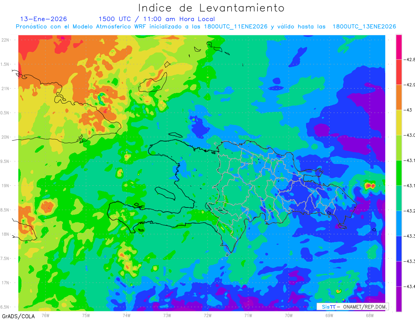Click the light blue legend swatch
415x320 pixels.
[399, 223]
